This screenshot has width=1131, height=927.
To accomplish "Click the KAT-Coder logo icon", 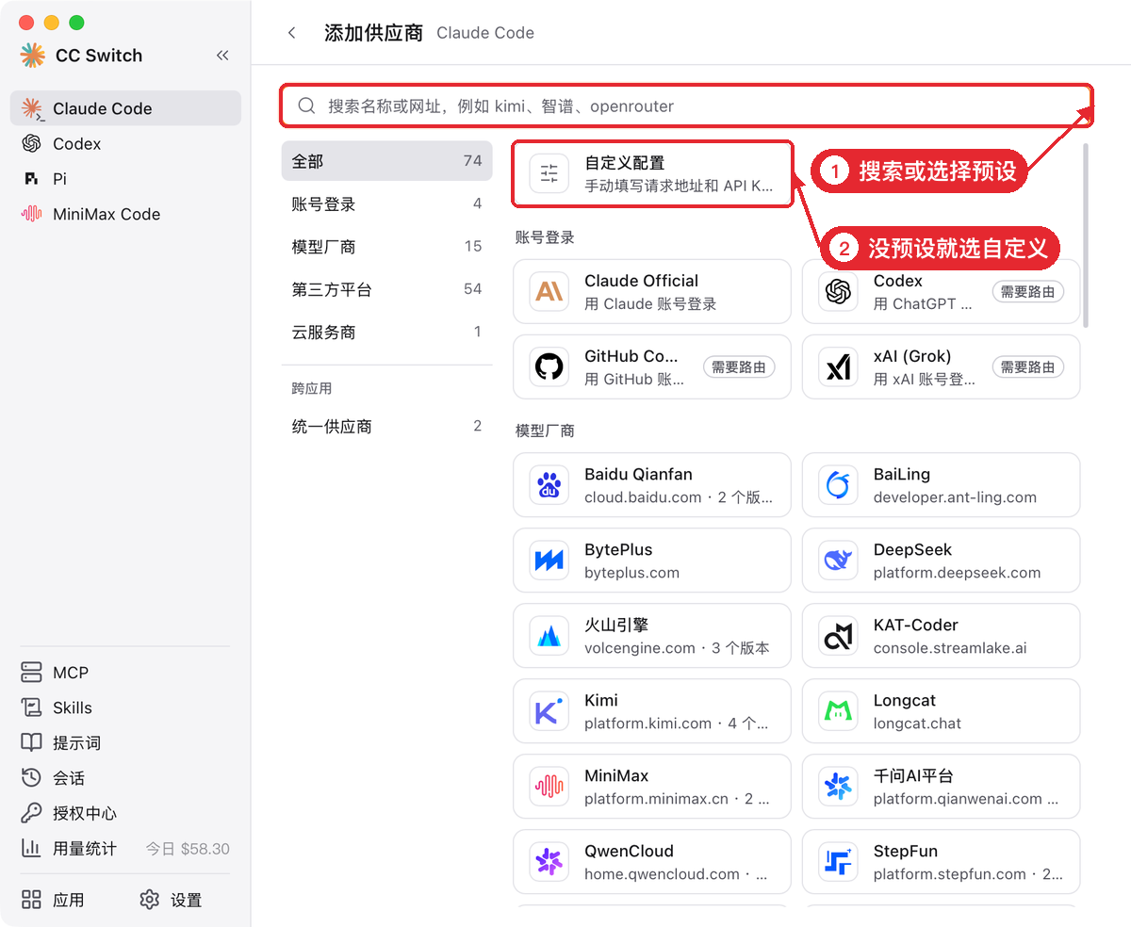I will coord(838,636).
